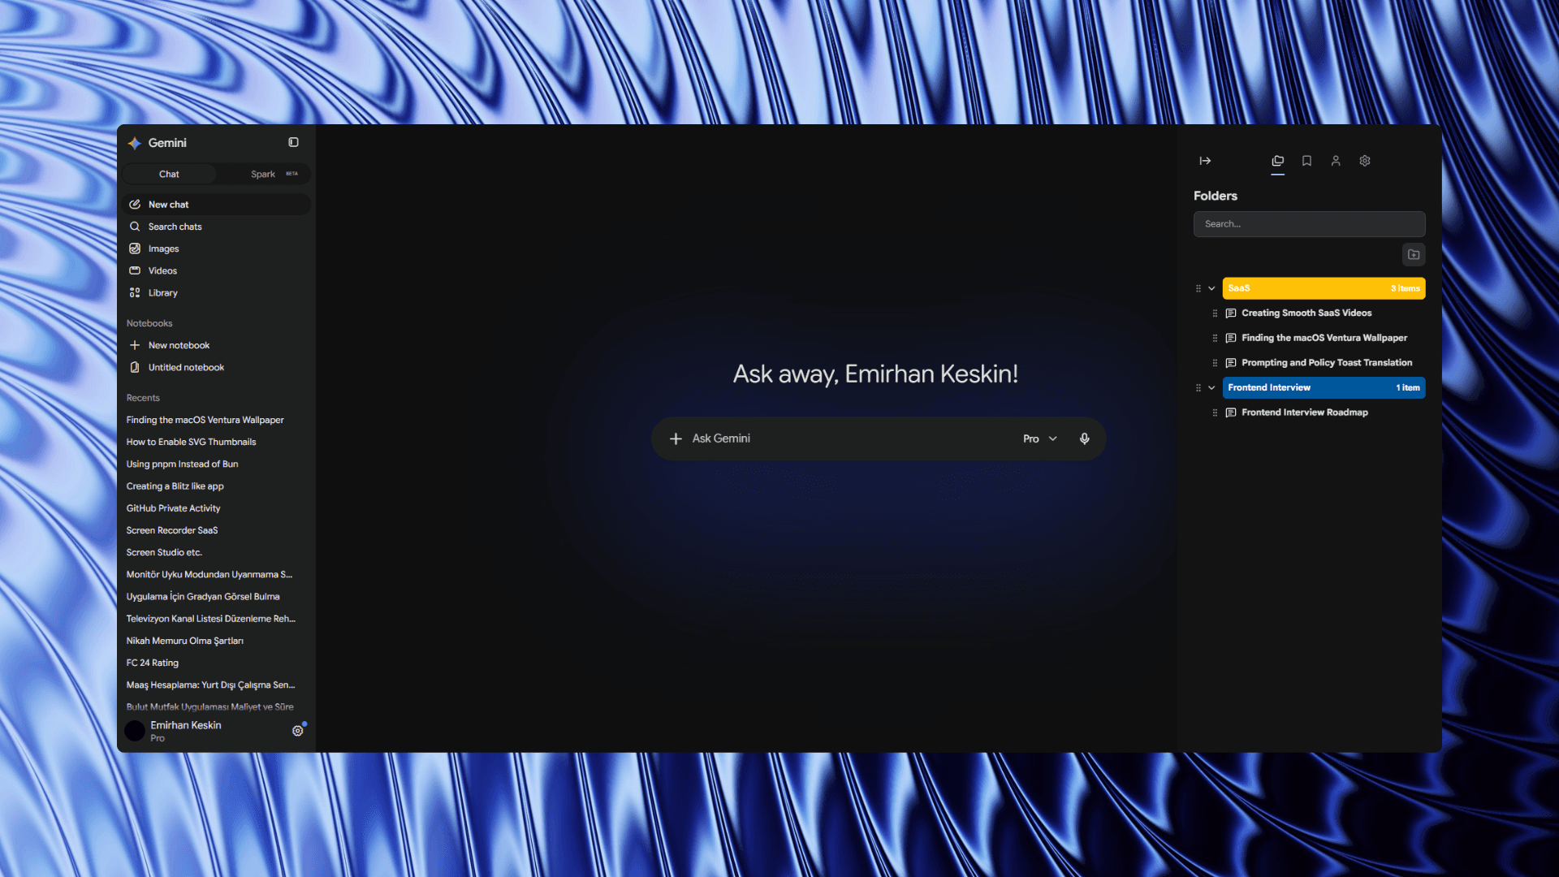This screenshot has height=877, width=1559.
Task: Collapse the Frontend Interview folder chevron
Action: (1211, 387)
